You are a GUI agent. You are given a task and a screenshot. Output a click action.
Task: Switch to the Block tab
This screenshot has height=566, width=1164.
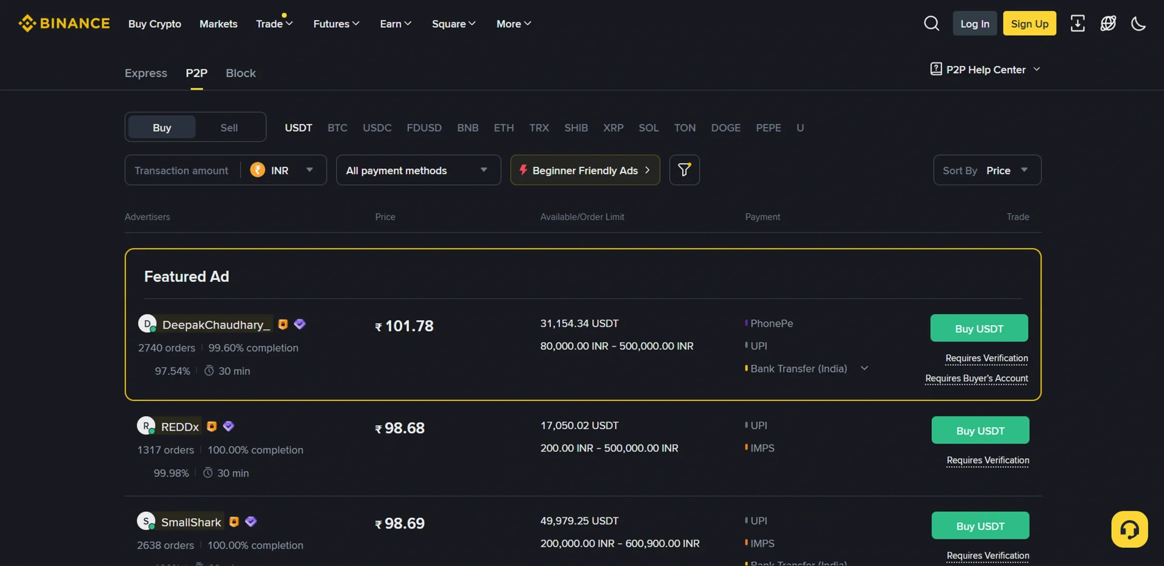pos(241,73)
